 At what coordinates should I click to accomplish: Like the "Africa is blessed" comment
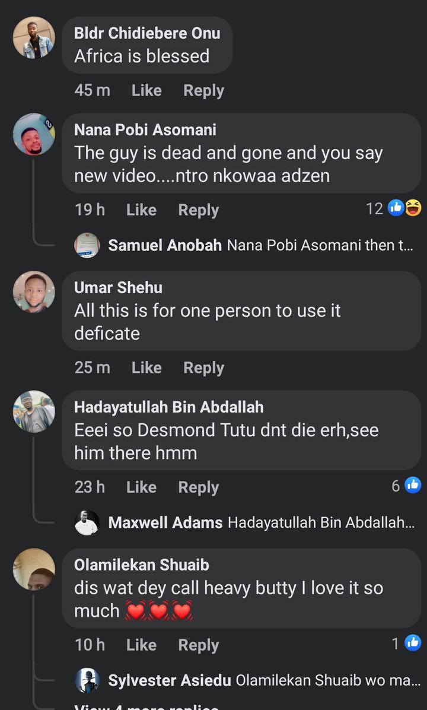tap(146, 90)
